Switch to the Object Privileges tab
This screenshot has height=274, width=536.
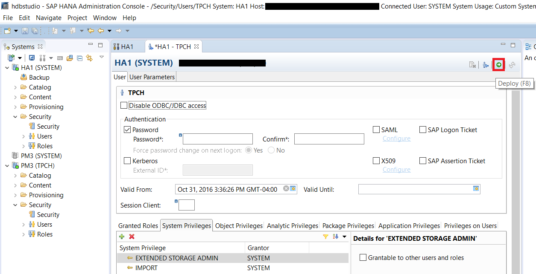(239, 225)
